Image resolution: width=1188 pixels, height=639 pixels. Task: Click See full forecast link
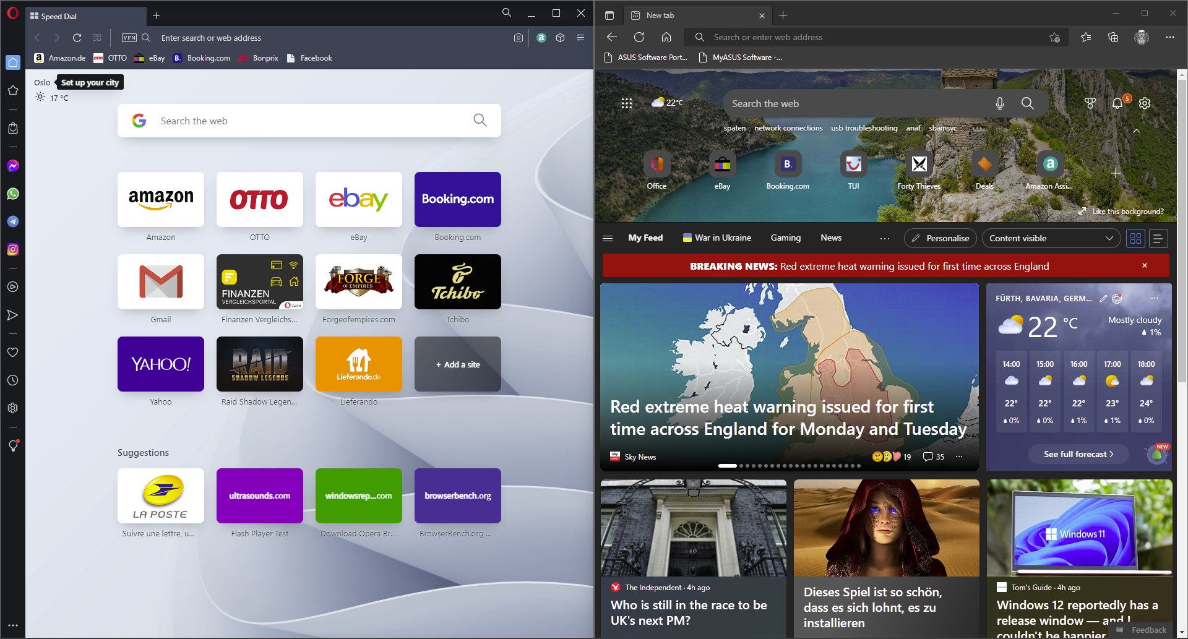click(x=1078, y=454)
